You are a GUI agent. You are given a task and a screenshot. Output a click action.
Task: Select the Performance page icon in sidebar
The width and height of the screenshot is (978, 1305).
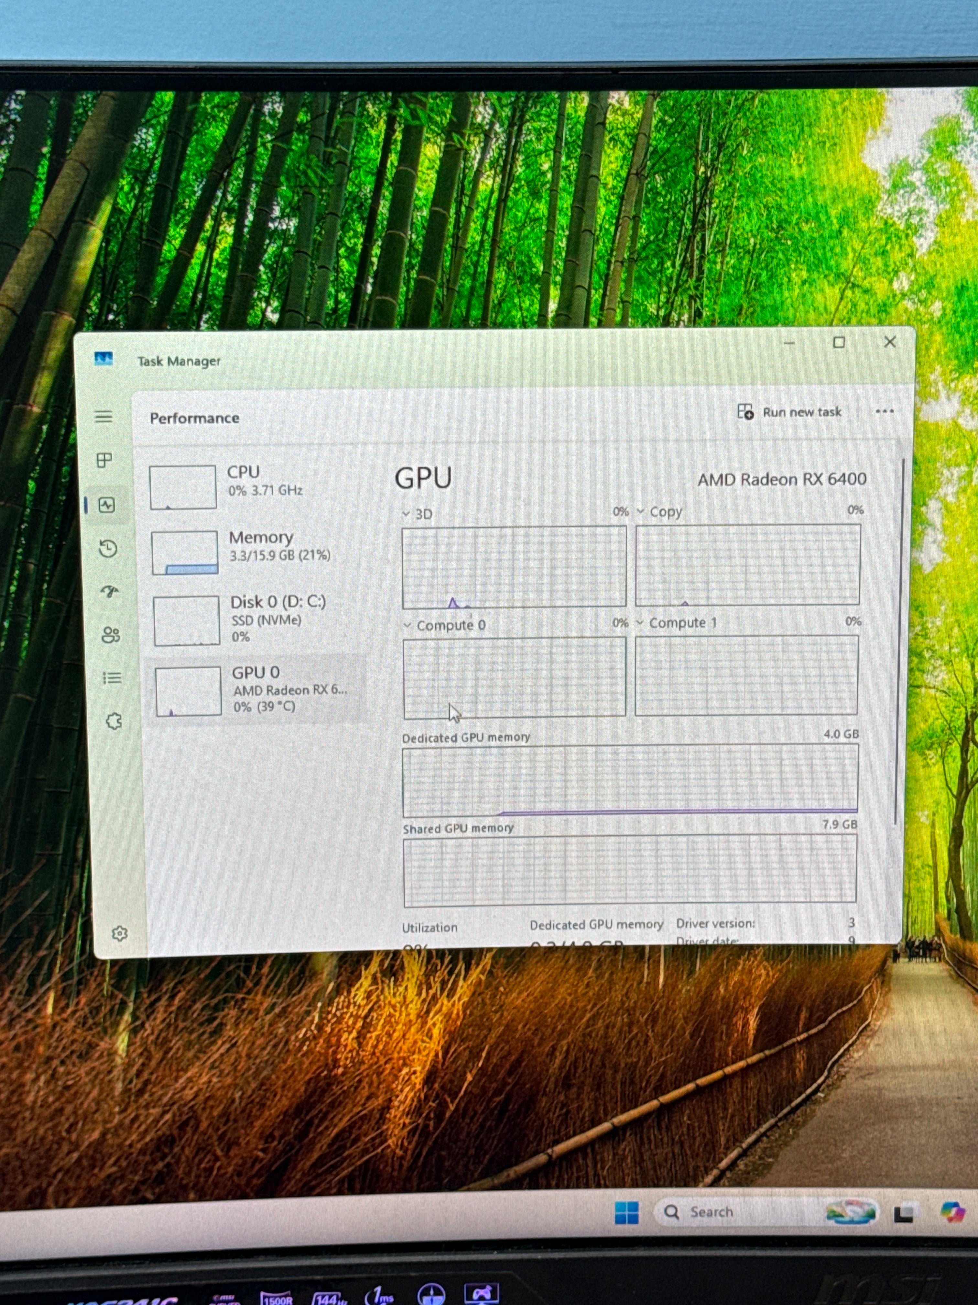(x=107, y=505)
